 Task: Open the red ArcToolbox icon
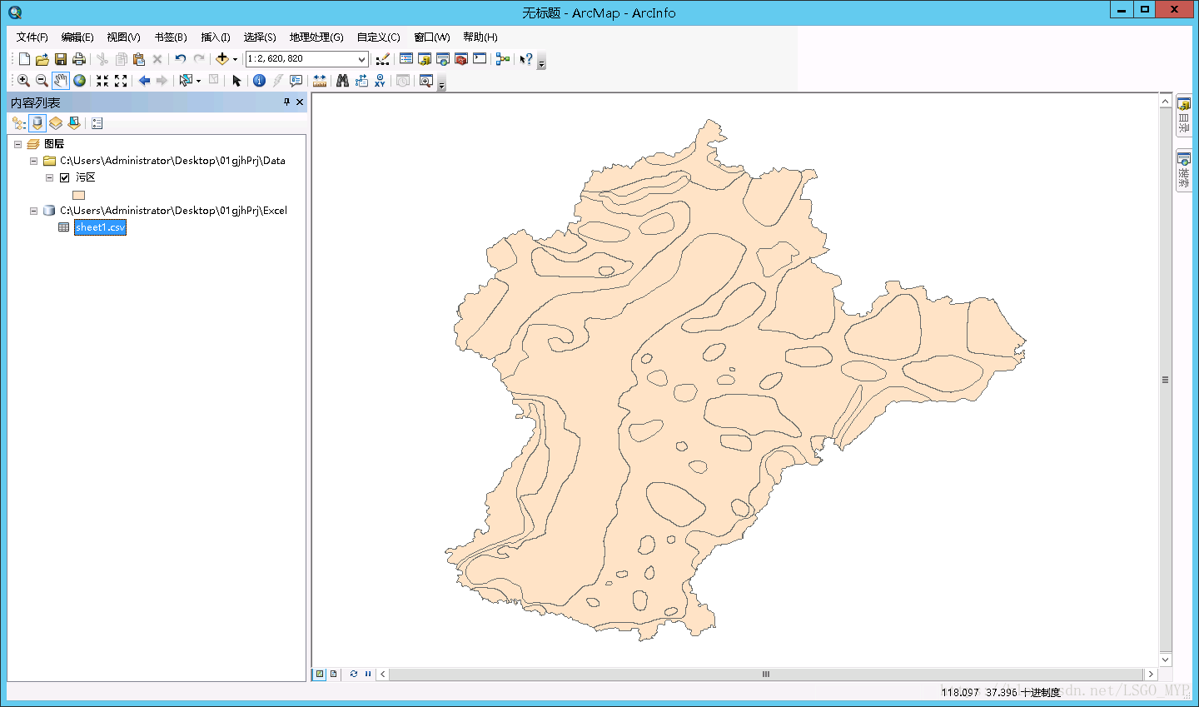pyautogui.click(x=461, y=59)
